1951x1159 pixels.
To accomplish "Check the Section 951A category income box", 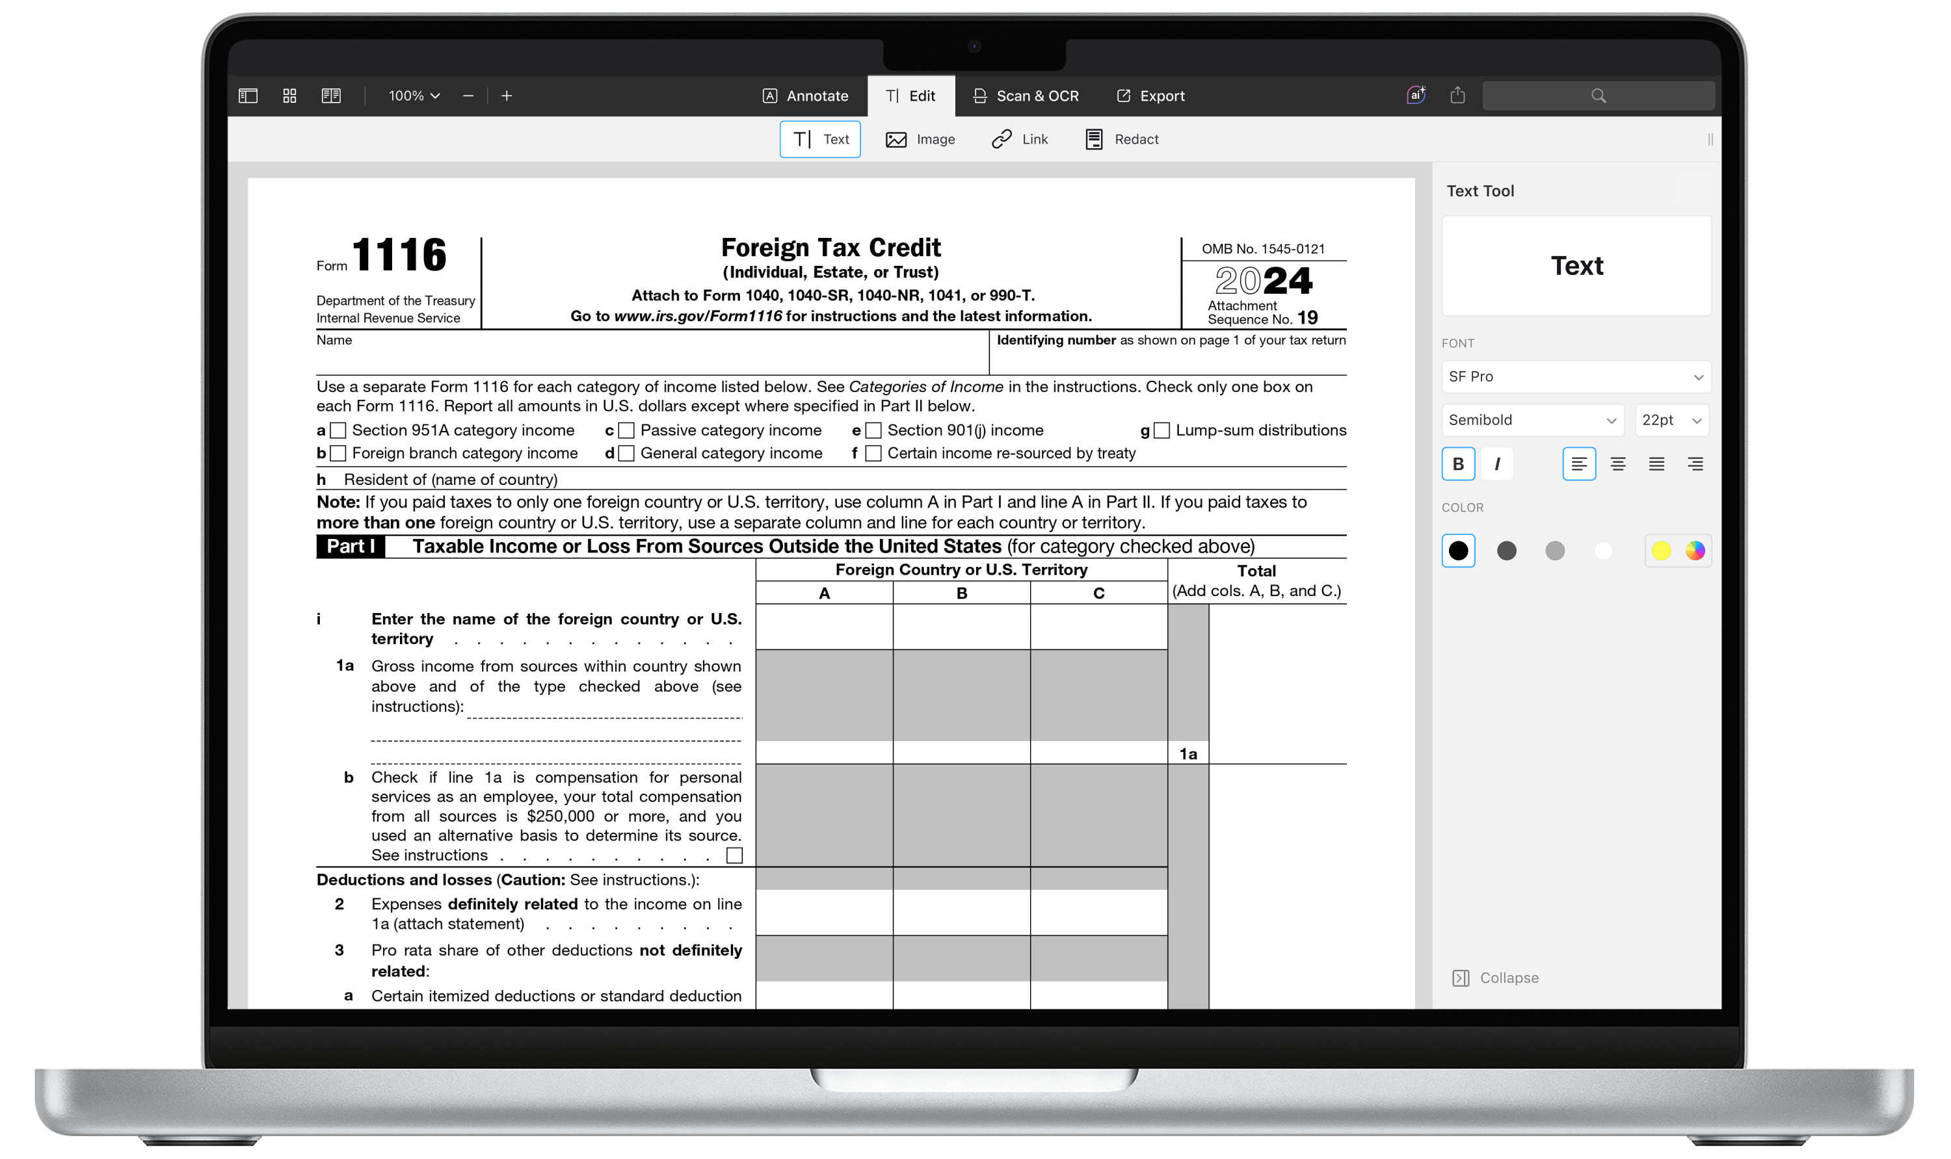I will point(338,430).
